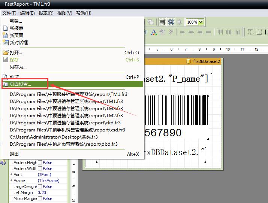The image size is (268, 203).
Task: Select the (TfrxFrame) property value
Action: pyautogui.click(x=48, y=181)
